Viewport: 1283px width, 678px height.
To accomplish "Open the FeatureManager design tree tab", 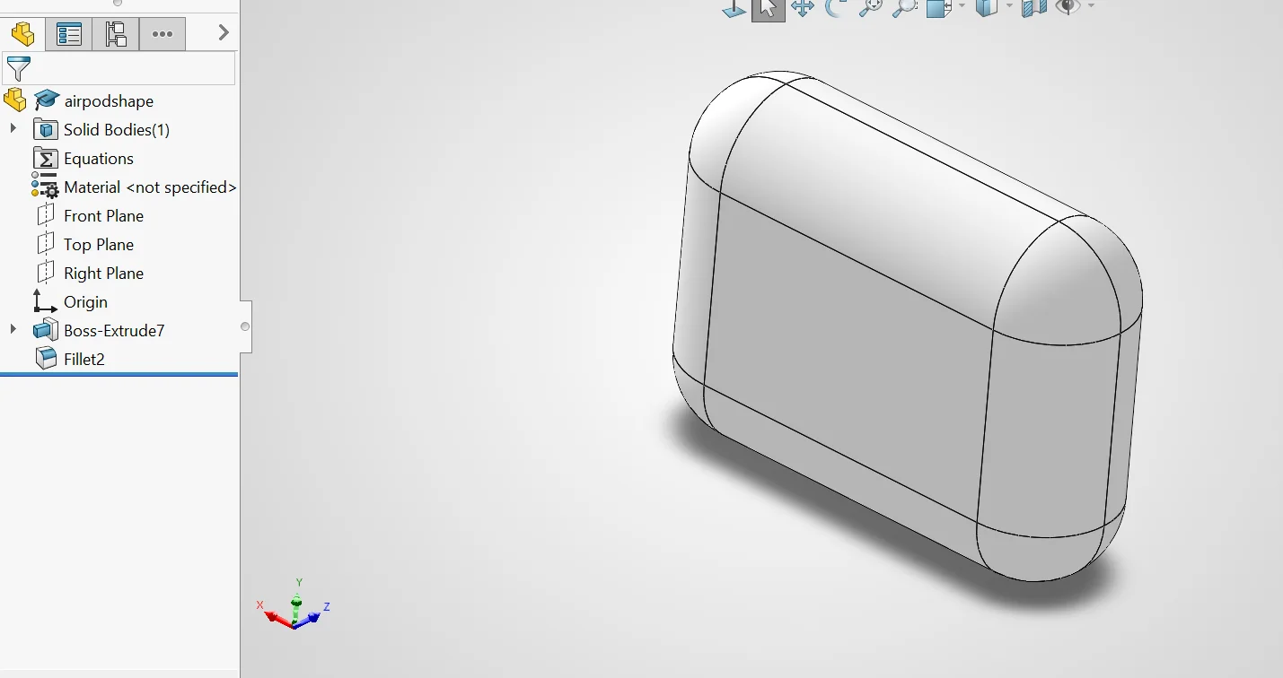I will tap(22, 34).
